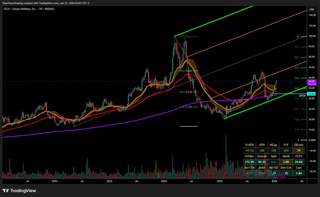Viewport: 320px width, 197px height.
Task: Click the magenta upcoming earnings E icon
Action: coord(283,176)
